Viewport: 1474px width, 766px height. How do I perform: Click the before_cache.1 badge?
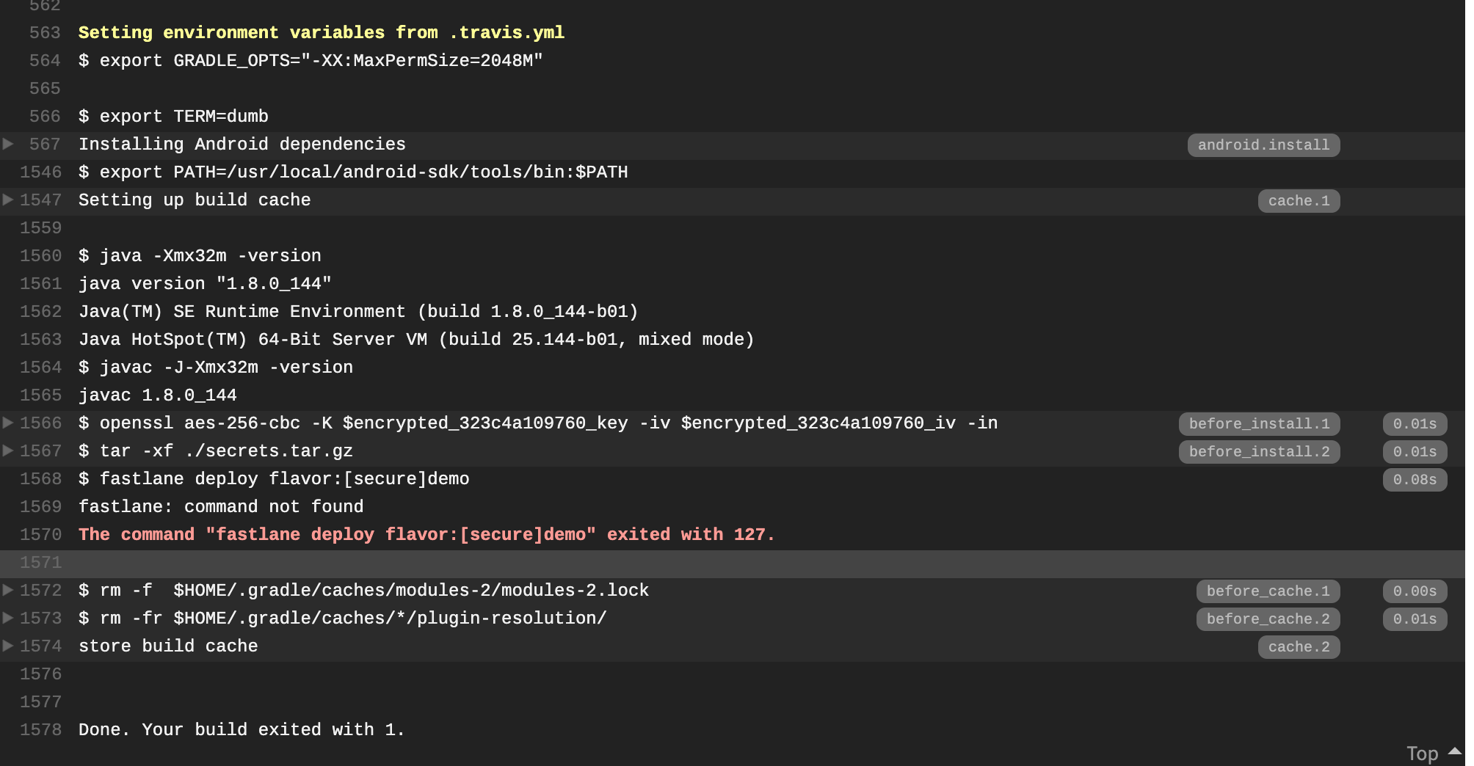tap(1268, 591)
